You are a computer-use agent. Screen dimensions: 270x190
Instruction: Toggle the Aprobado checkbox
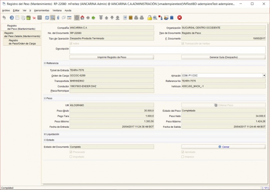(x=183, y=152)
